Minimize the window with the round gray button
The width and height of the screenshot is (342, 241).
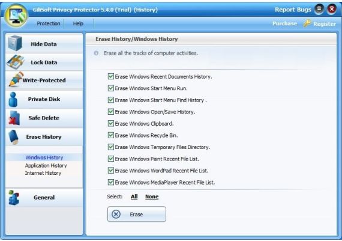coord(319,10)
